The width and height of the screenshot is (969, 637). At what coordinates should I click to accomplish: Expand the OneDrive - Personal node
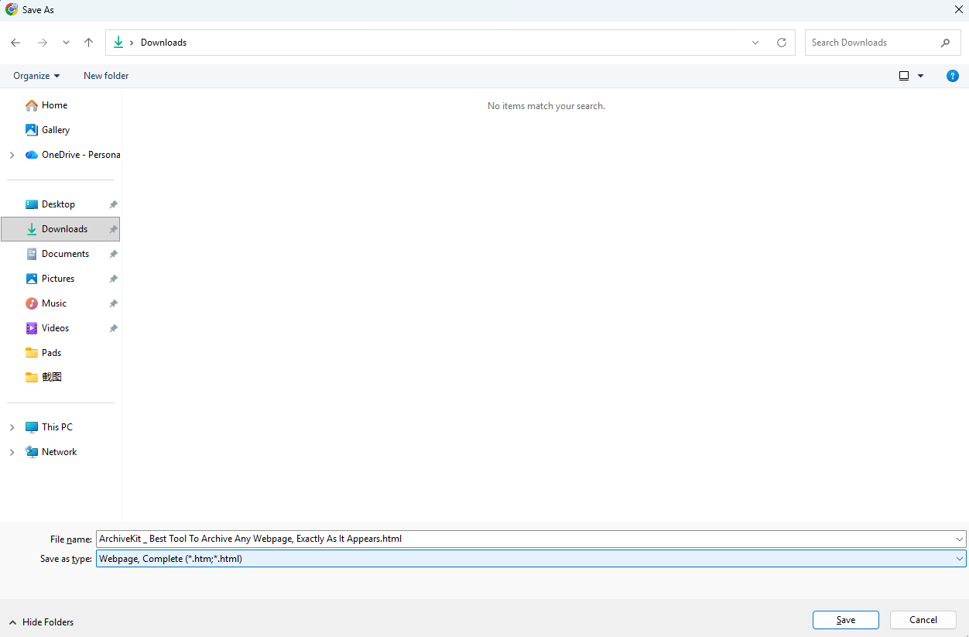tap(12, 155)
